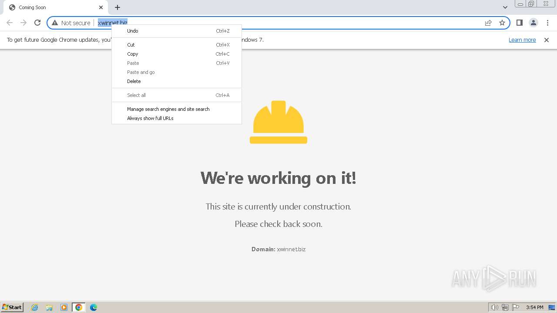Dismiss the Chrome update infobar
Viewport: 557px width, 313px height.
(x=547, y=40)
